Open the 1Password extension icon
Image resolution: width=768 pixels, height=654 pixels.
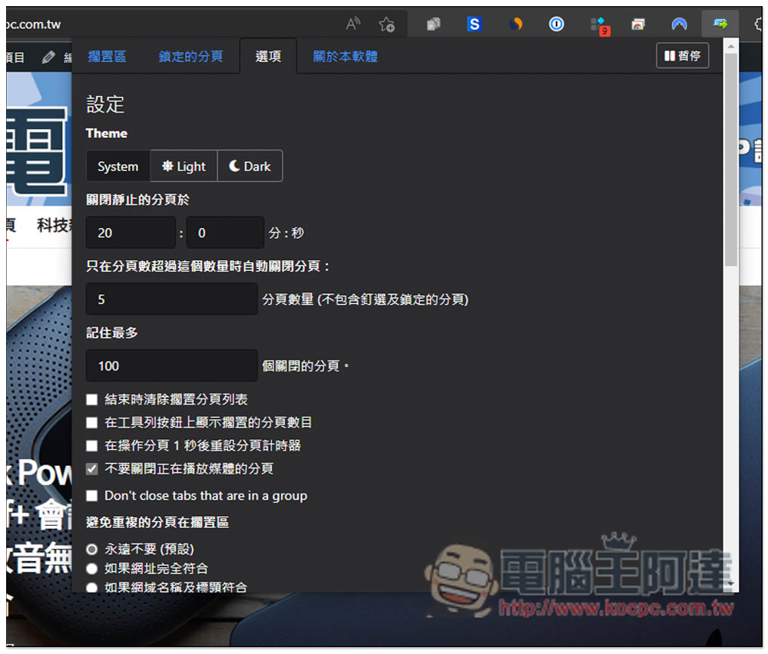pyautogui.click(x=556, y=24)
